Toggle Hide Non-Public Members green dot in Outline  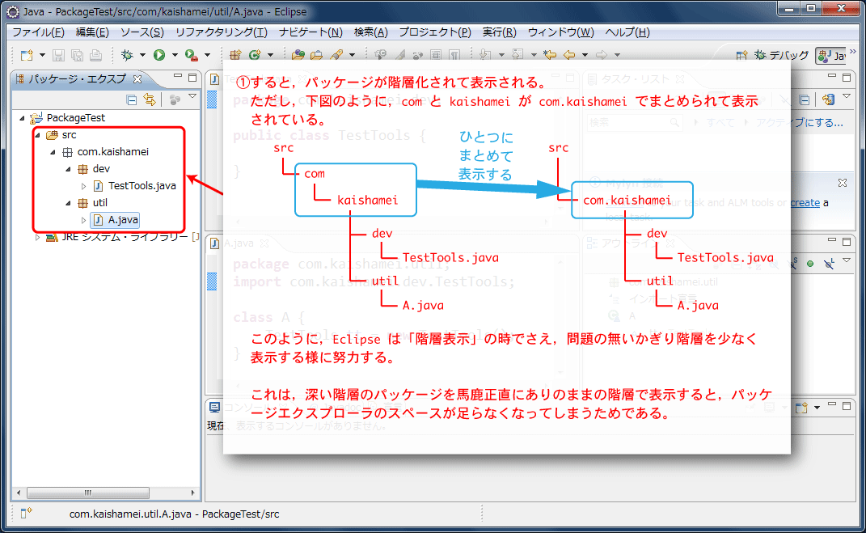(809, 264)
